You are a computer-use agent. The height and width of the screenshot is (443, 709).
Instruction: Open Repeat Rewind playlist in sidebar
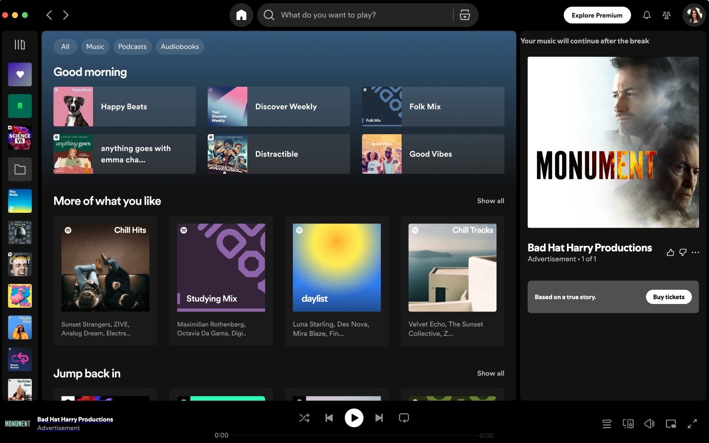click(x=20, y=359)
